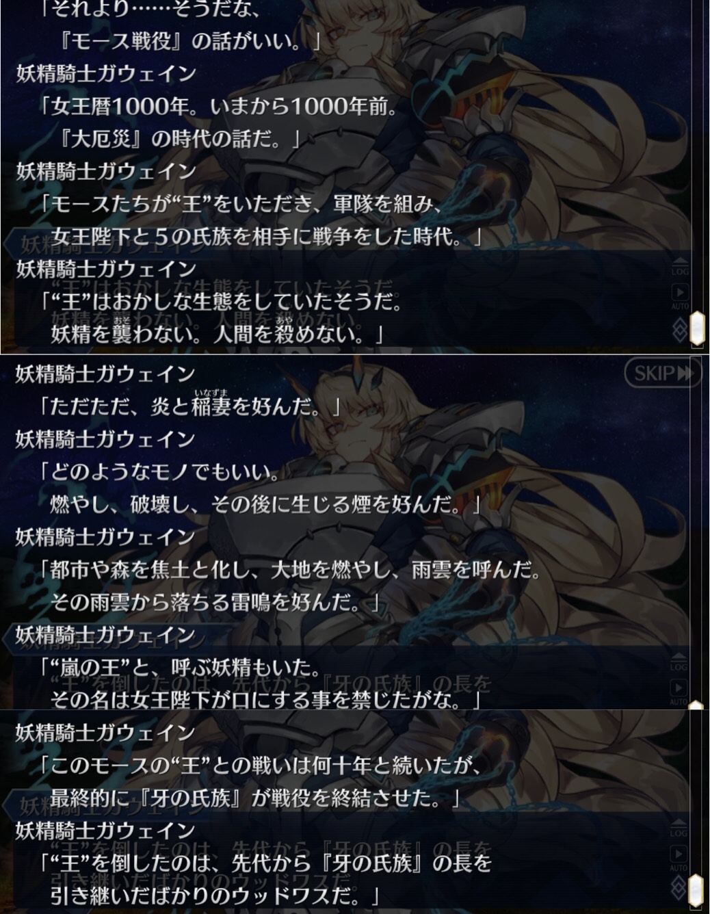Toggle the AUTO play icon in the middle screenshot
This screenshot has height=914, width=710.
pyautogui.click(x=679, y=691)
